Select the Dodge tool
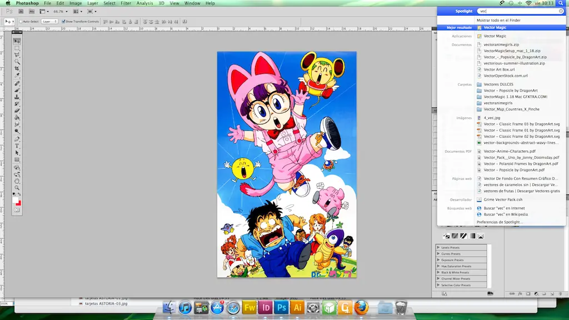 click(x=17, y=132)
